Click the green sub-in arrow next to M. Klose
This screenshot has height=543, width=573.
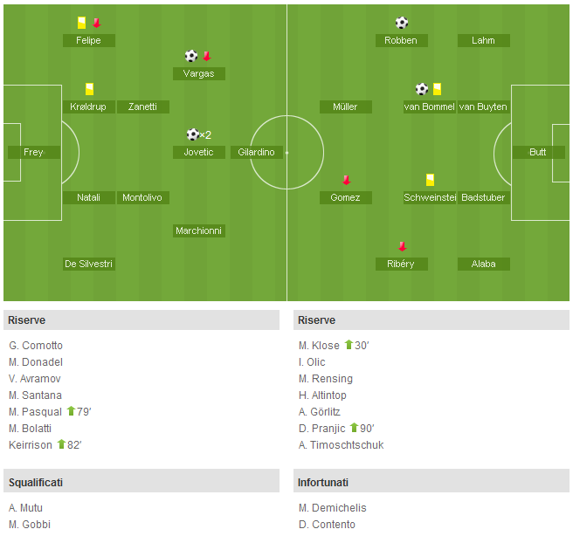coord(349,344)
